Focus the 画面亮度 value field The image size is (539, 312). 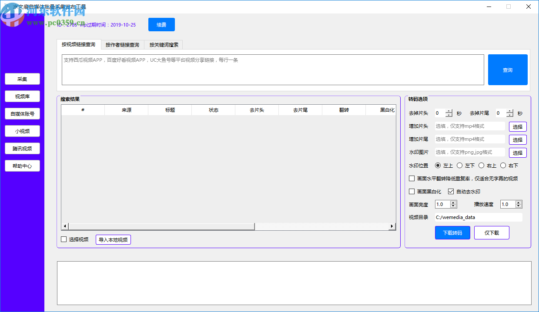coord(442,204)
